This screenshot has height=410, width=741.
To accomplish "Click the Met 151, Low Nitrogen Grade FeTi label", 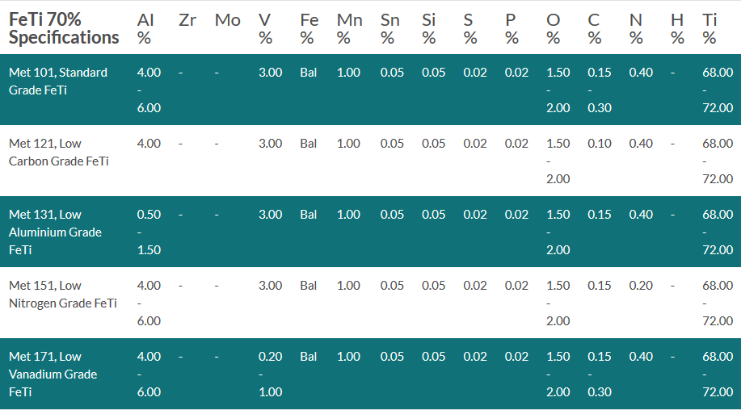I will click(x=63, y=294).
